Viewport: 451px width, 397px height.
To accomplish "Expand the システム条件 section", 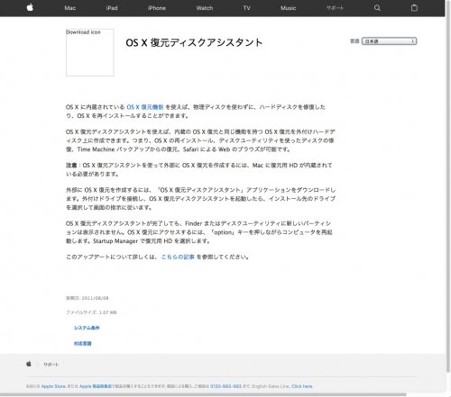I will coord(87,328).
